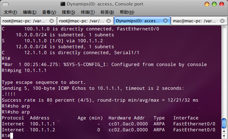Click the terminal icon in title bar

[x=63, y=4]
